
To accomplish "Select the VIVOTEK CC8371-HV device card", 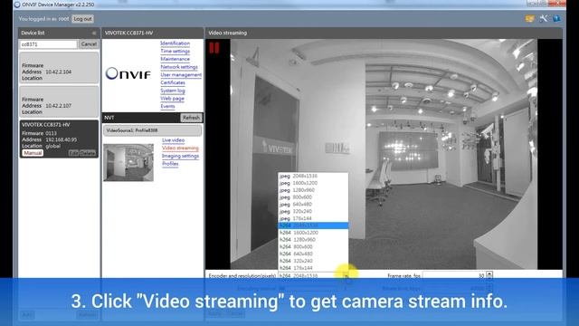I will (x=59, y=139).
